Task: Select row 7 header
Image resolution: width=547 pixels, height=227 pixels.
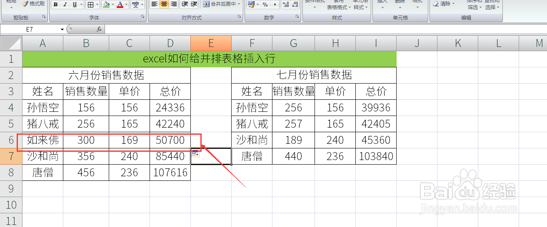Action: [11, 156]
